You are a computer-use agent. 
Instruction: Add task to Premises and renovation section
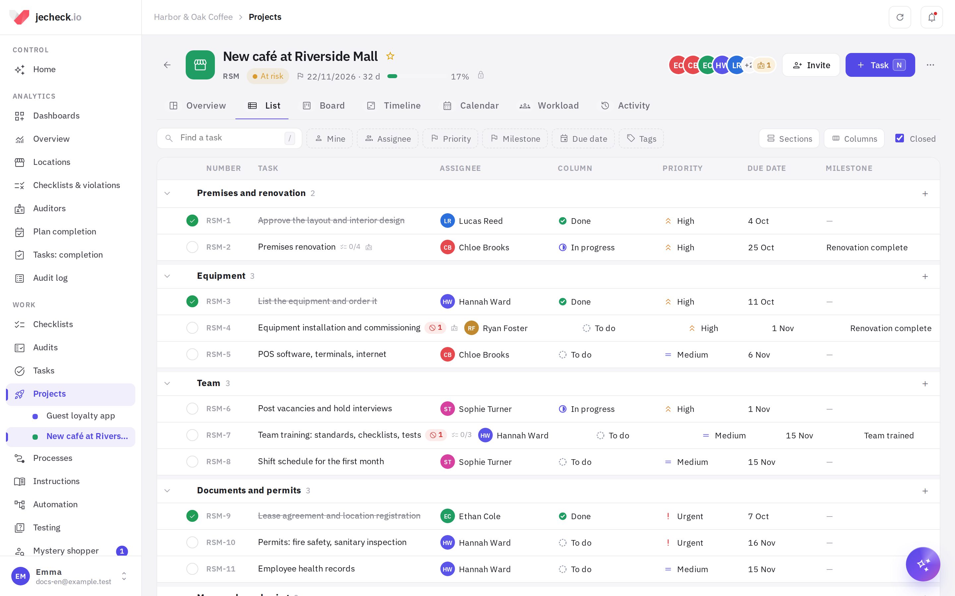[925, 194]
